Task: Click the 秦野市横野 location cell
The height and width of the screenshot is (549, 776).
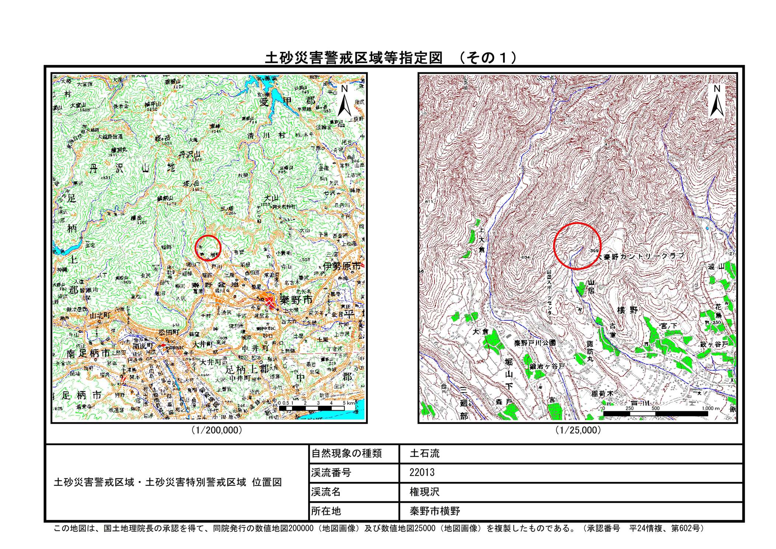Action: [x=435, y=511]
